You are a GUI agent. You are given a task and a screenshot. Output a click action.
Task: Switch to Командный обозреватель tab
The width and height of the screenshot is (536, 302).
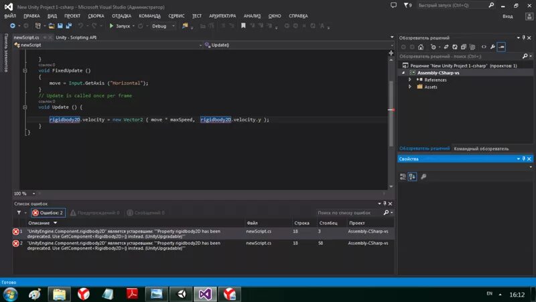(x=481, y=148)
